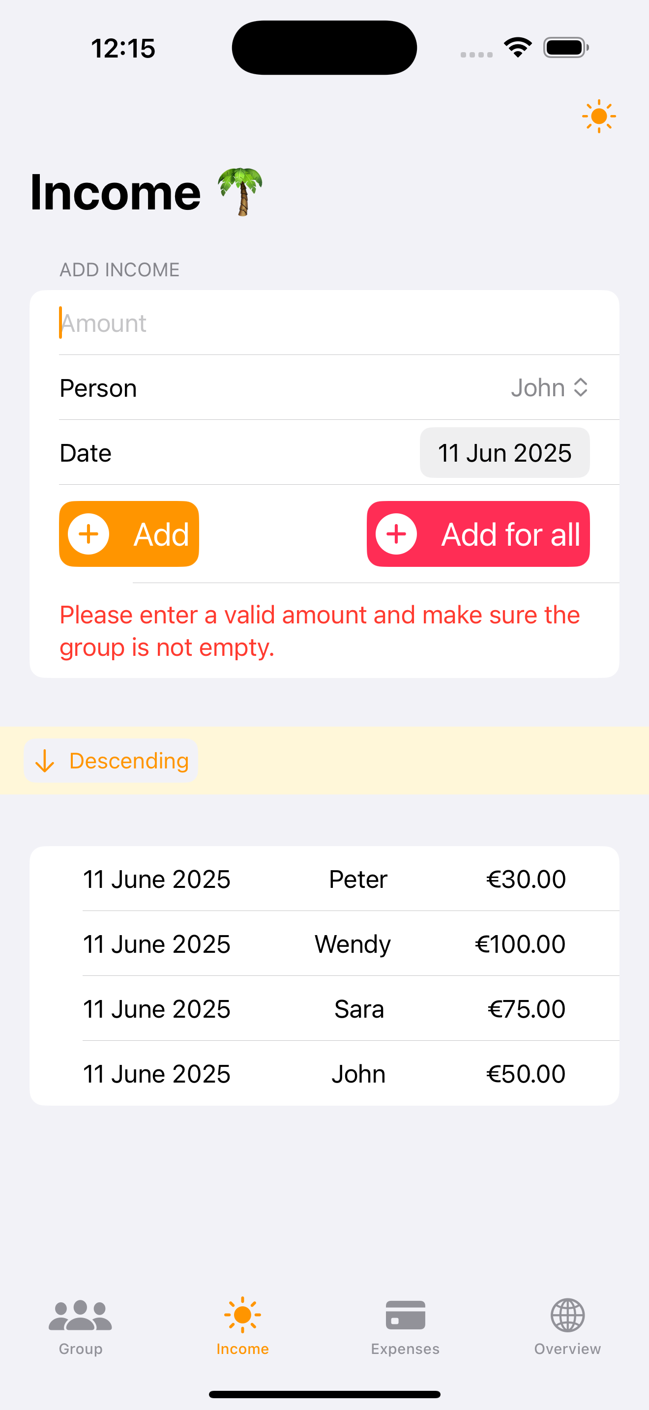Select Wendy's €100.00 income entry
This screenshot has width=649, height=1410.
324,943
